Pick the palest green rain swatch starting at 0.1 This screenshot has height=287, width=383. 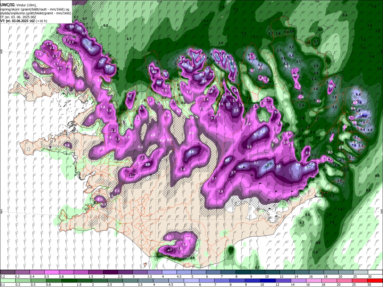7,280
